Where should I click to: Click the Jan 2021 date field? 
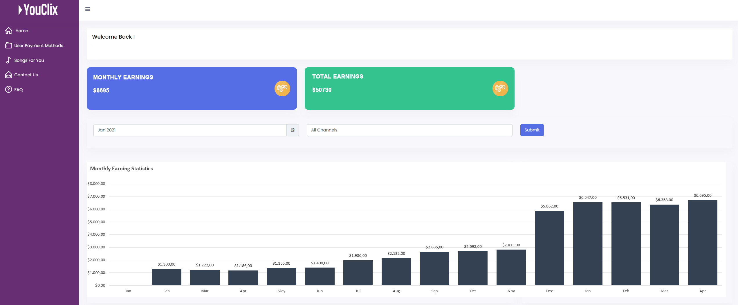click(x=190, y=130)
